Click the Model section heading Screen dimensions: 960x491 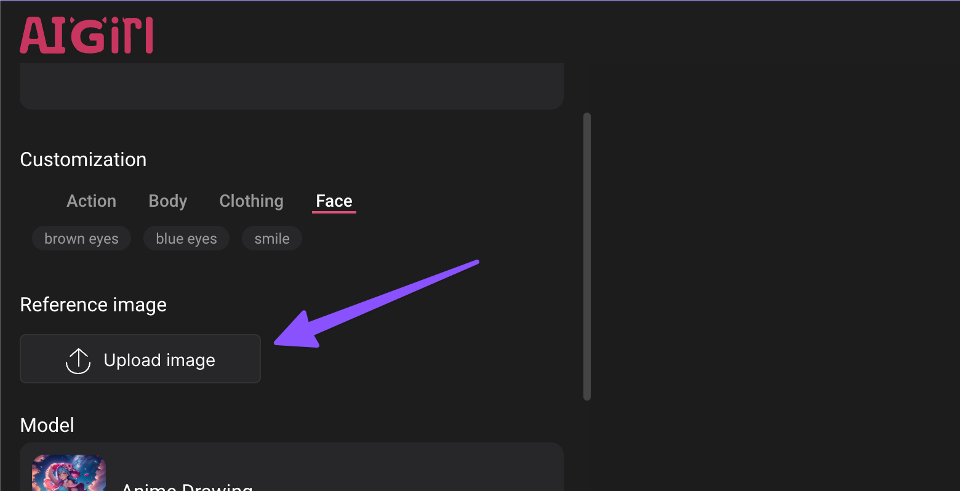(47, 425)
